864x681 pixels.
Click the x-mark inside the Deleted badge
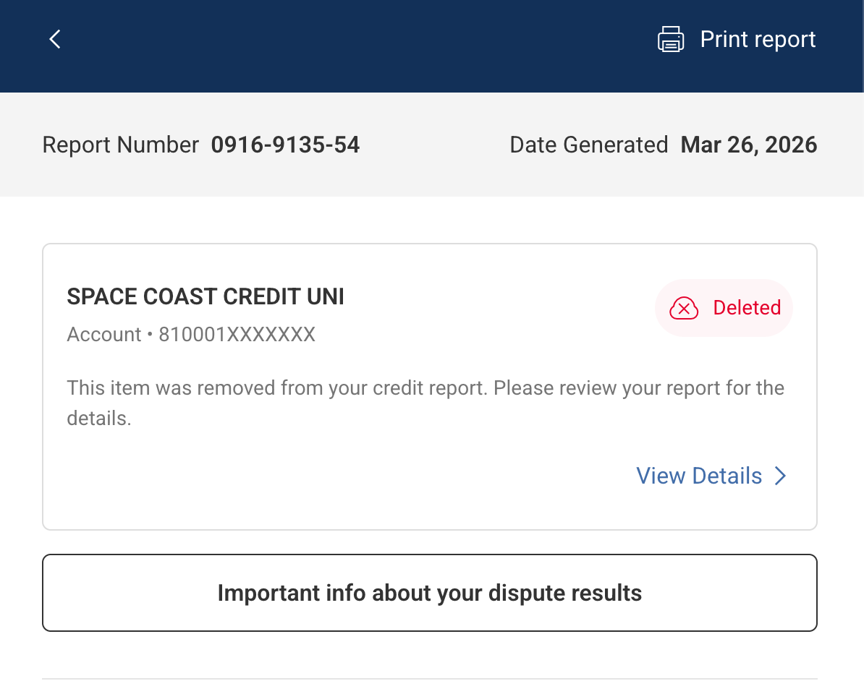[x=683, y=308]
